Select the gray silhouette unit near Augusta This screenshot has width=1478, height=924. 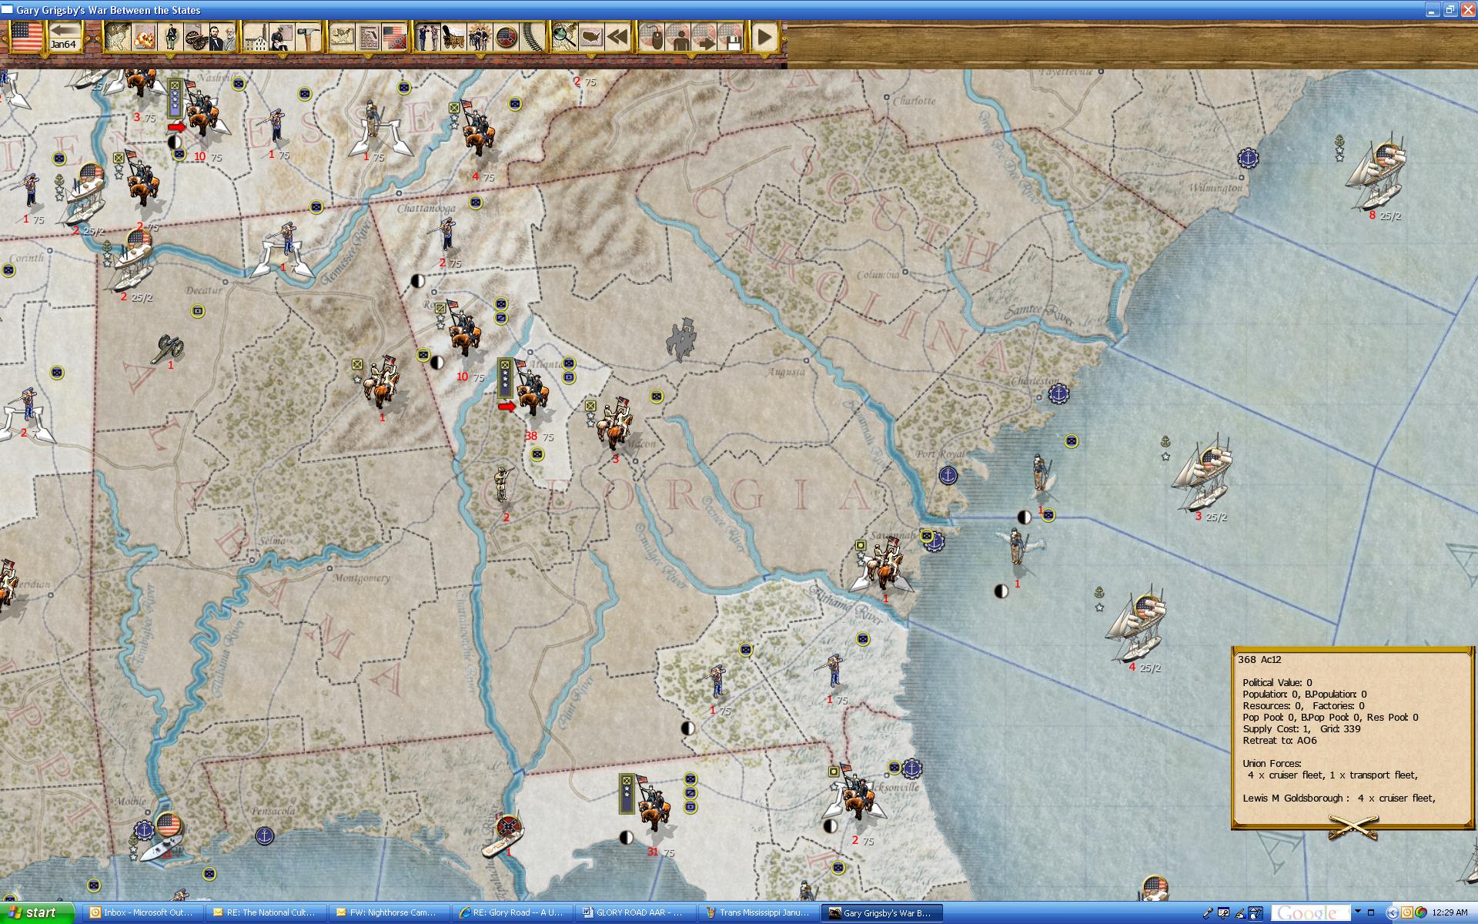pyautogui.click(x=682, y=339)
